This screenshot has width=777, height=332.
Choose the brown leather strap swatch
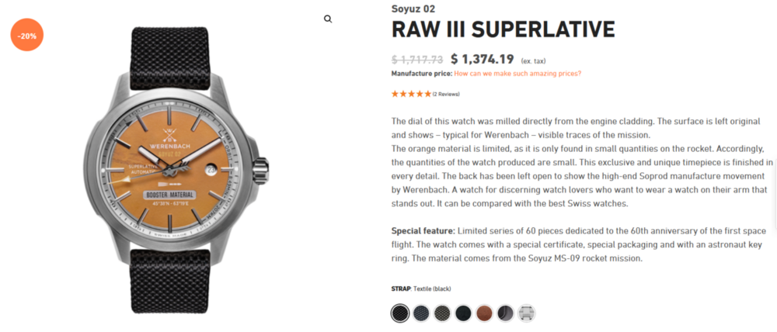coord(484,313)
